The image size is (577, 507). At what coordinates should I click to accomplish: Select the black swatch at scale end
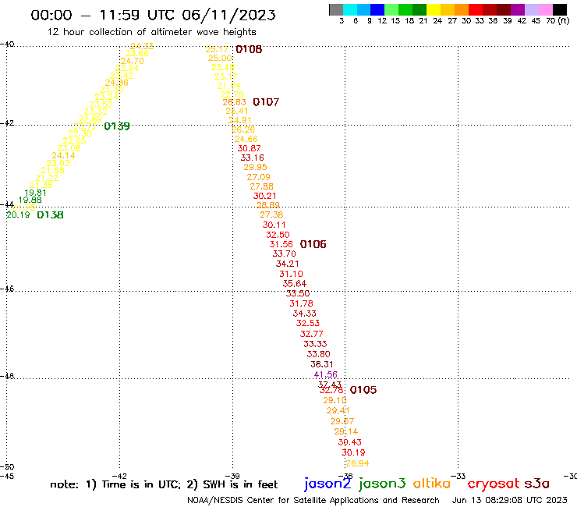click(559, 9)
